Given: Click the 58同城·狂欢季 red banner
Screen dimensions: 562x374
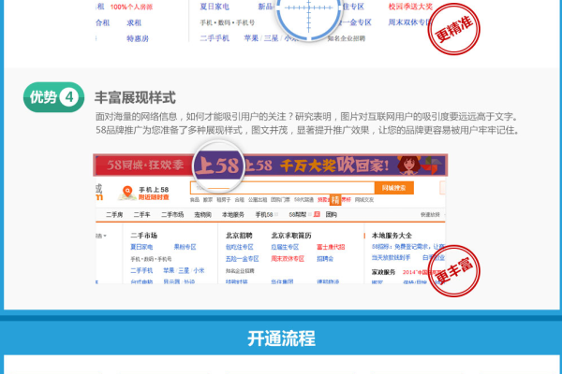Looking at the screenshot, I should pyautogui.click(x=145, y=165).
